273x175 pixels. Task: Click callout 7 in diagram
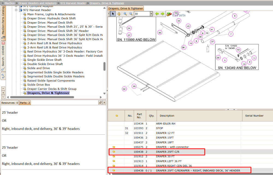click(231, 34)
